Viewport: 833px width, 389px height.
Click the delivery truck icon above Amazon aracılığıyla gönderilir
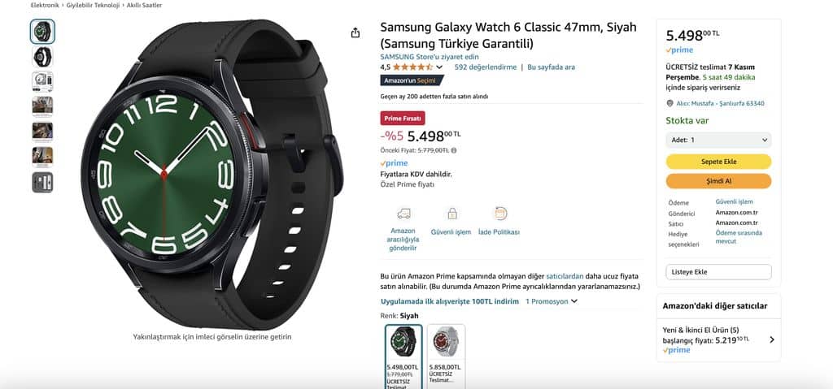point(403,214)
